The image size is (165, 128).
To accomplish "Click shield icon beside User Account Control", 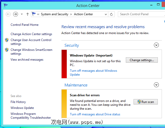I will [7, 40].
